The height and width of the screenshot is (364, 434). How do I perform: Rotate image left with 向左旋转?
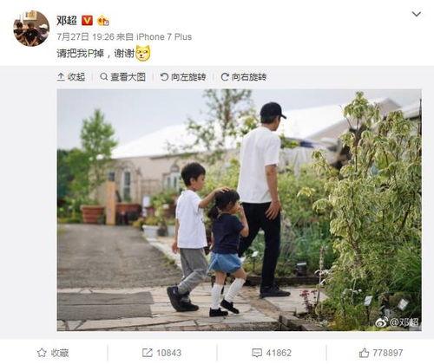183,77
